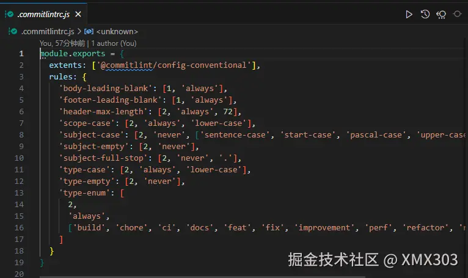Image resolution: width=468 pixels, height=278 pixels.
Task: Click line number 13 in the gutter
Action: (19, 193)
